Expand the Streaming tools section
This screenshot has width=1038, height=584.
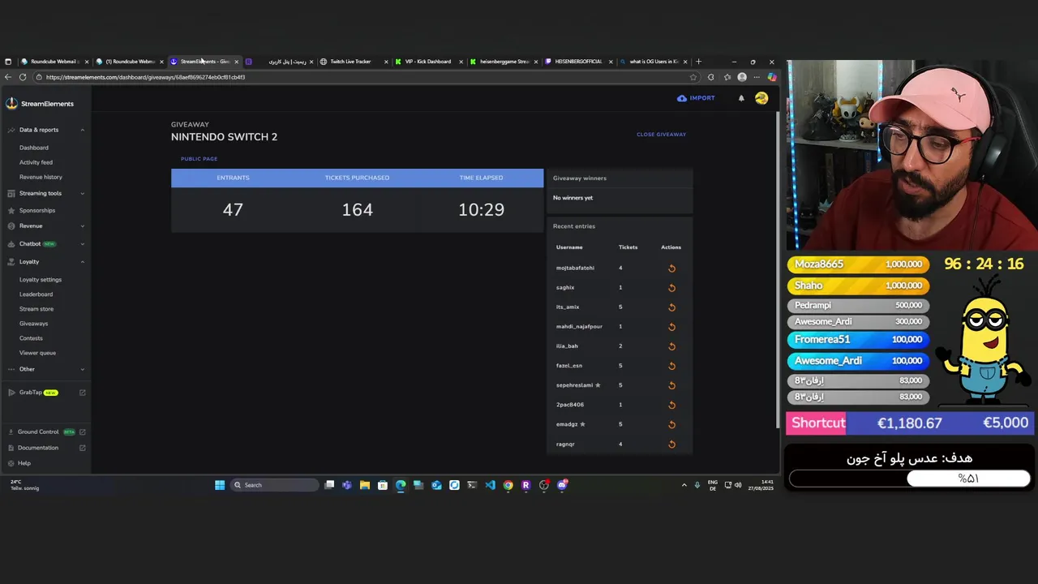click(82, 193)
